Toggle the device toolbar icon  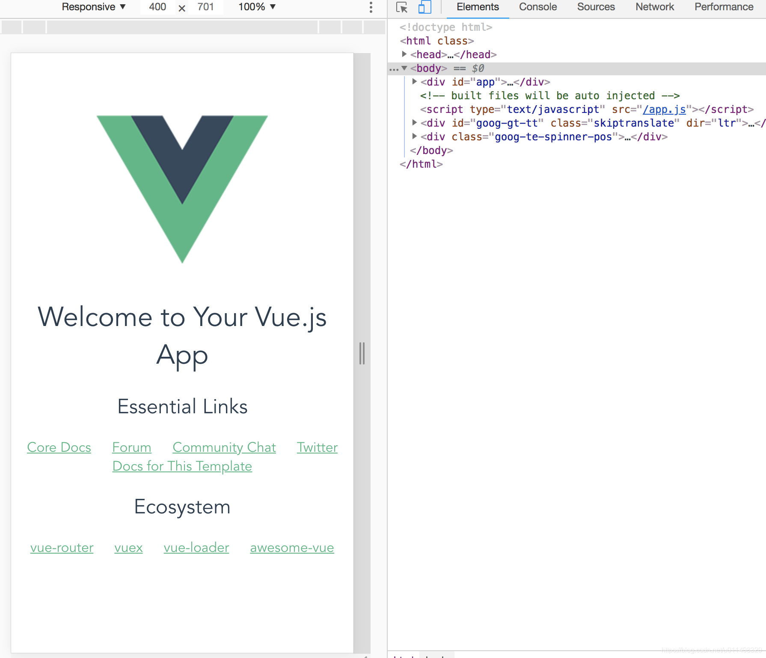click(424, 7)
